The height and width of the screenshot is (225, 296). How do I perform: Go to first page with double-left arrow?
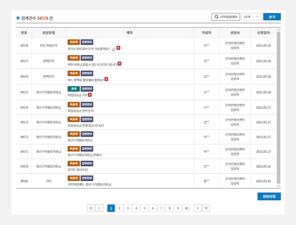click(91, 208)
